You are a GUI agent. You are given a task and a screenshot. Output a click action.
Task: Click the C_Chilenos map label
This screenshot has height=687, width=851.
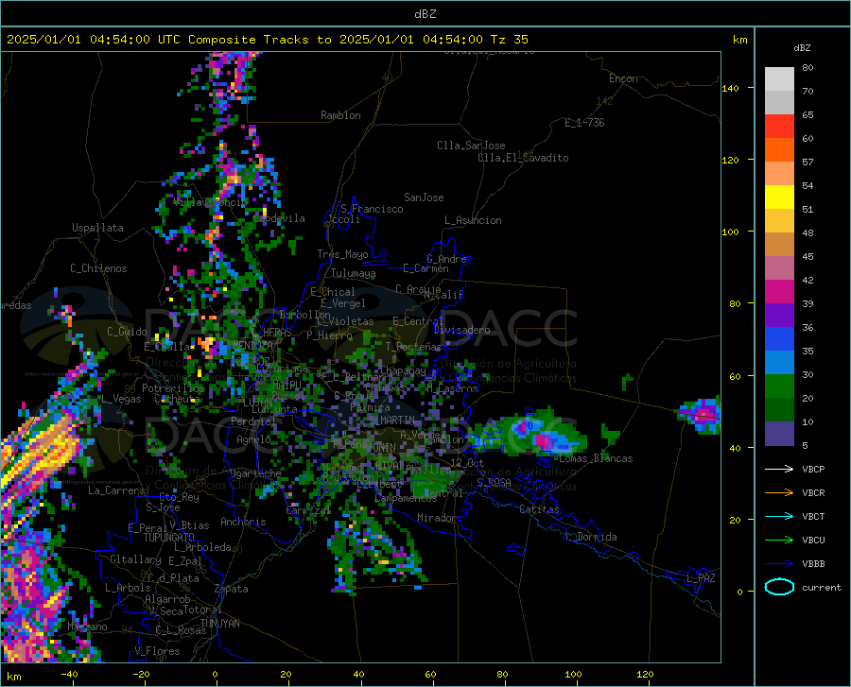click(x=98, y=268)
